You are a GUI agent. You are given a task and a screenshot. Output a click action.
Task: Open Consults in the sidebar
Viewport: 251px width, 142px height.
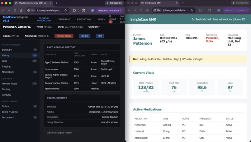(x=19, y=95)
